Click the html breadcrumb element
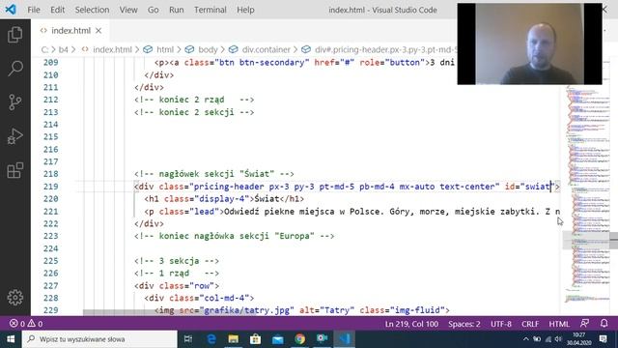The height and width of the screenshot is (348, 618). (158, 49)
